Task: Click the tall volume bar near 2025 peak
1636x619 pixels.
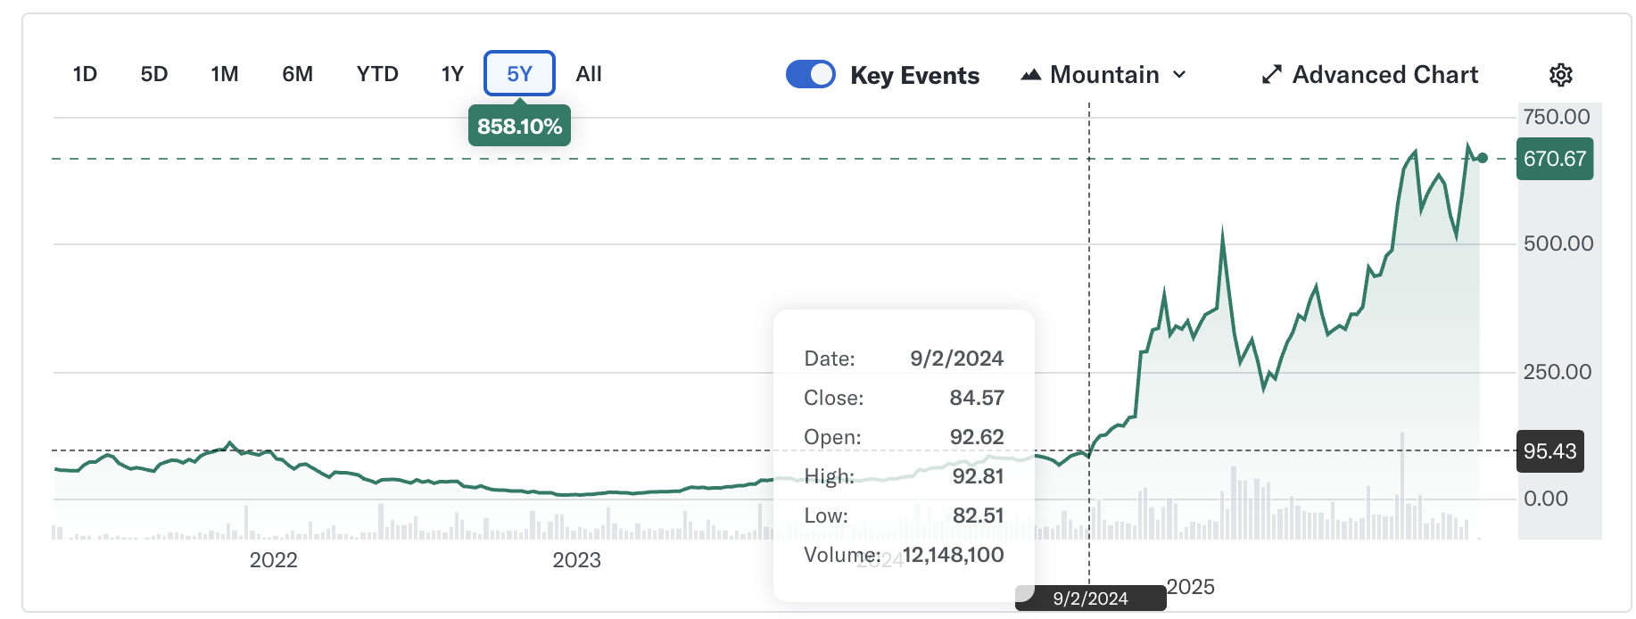Action: point(1402,486)
